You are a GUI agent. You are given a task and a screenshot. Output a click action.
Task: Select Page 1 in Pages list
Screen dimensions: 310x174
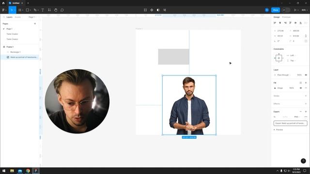click(x=9, y=29)
